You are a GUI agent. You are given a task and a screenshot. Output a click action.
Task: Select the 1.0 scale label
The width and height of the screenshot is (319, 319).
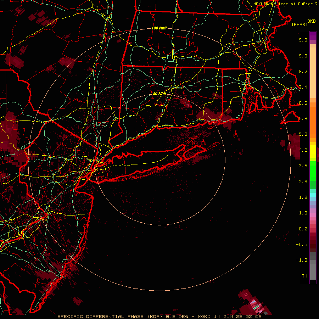tap(303, 213)
